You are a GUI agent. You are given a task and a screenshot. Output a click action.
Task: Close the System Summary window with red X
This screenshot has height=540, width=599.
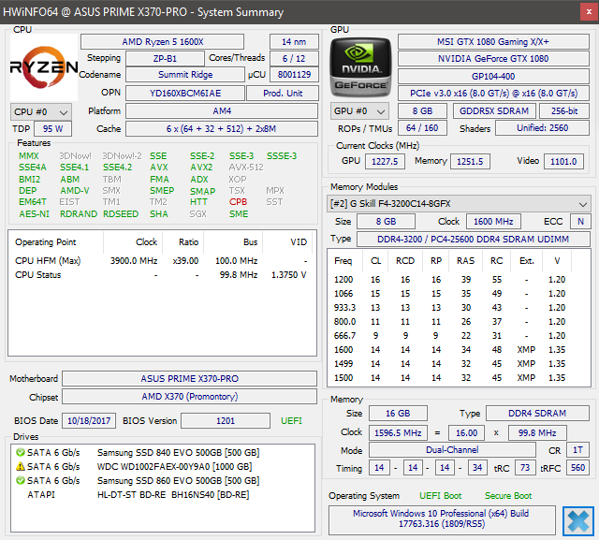(589, 12)
